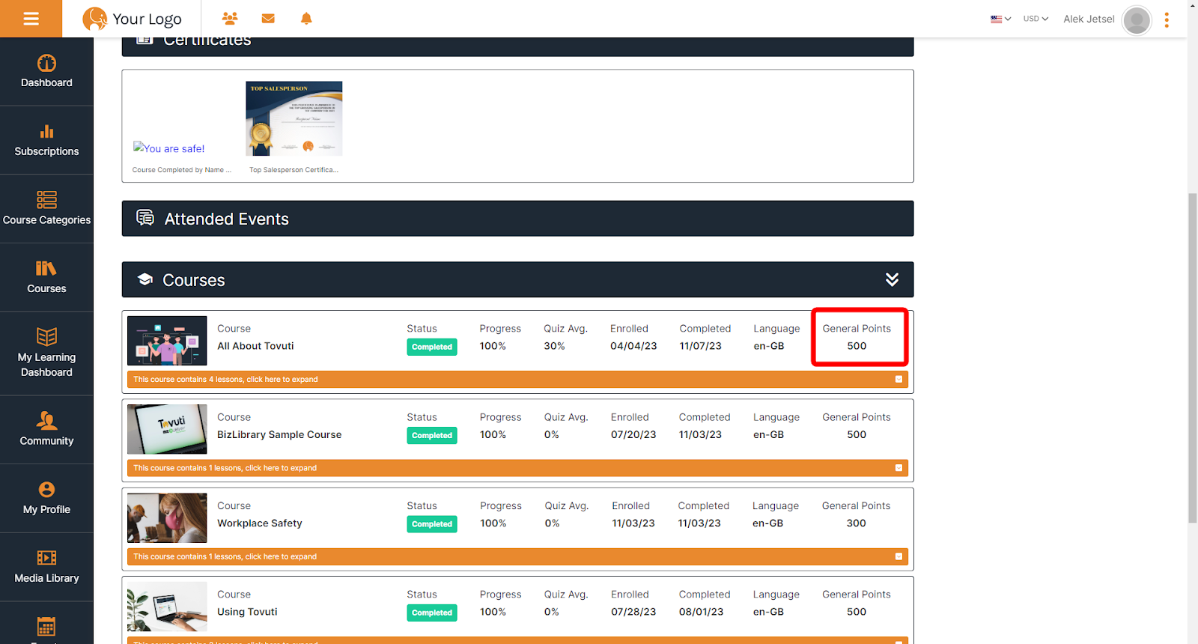
Task: Click completed date 08/01/23
Action: 702,612
